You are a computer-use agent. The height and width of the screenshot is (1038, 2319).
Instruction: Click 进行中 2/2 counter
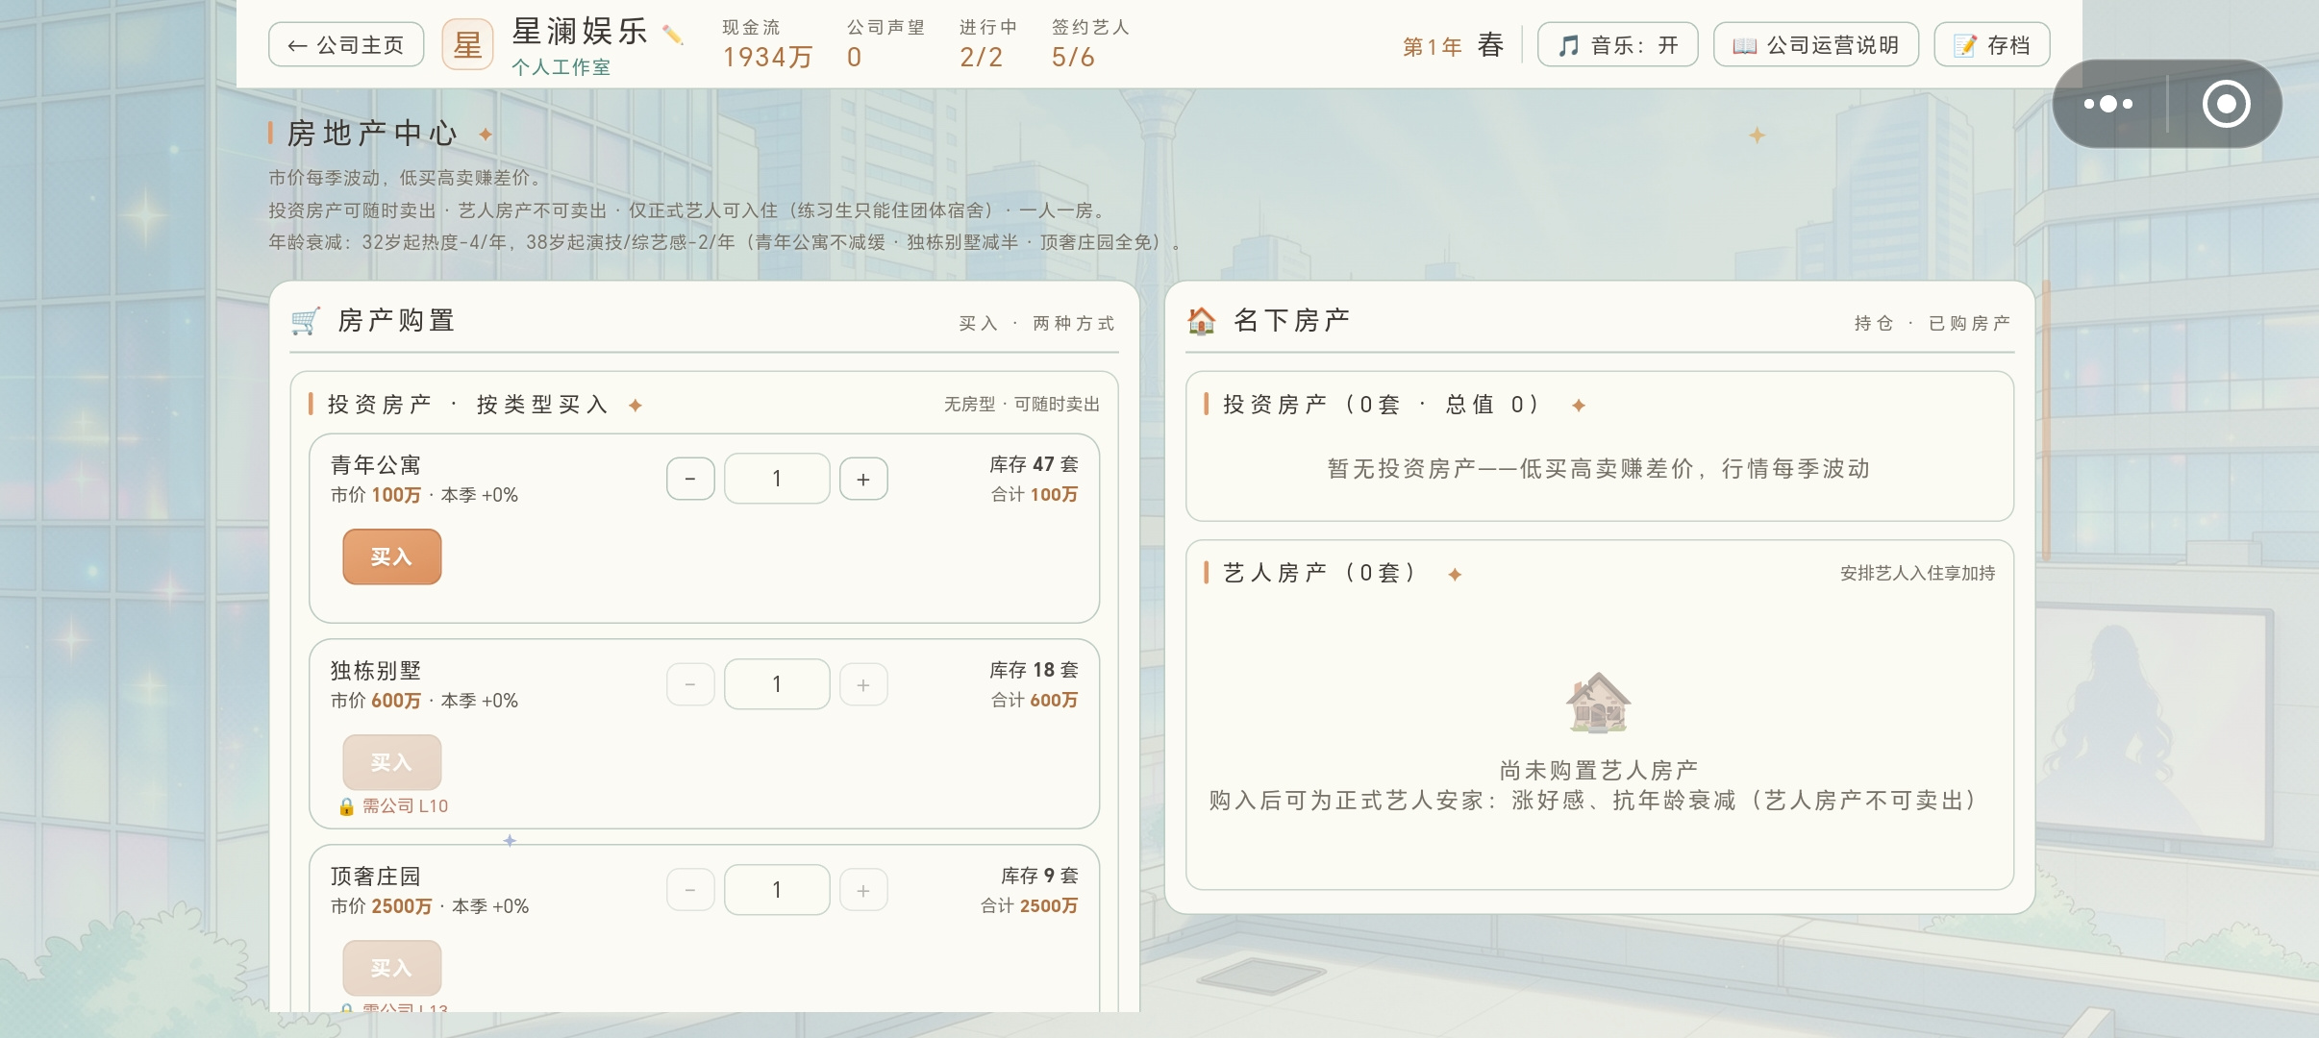point(987,44)
